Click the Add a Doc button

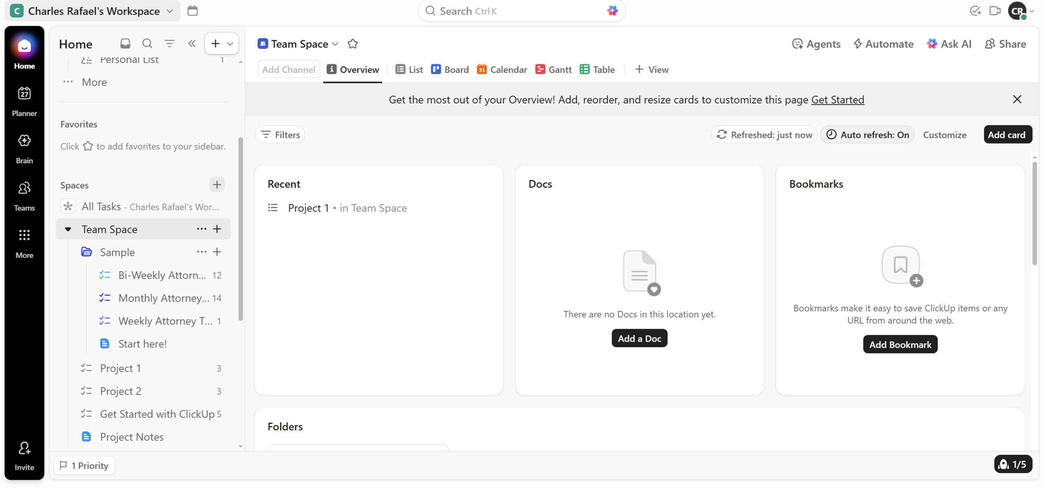[x=639, y=338]
